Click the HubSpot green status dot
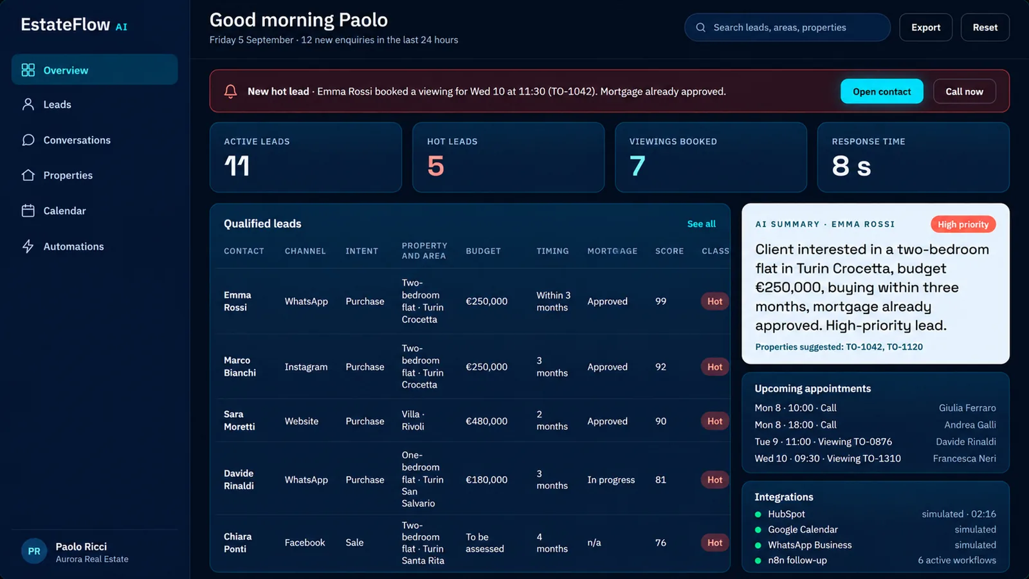Viewport: 1029px width, 579px height. point(758,514)
